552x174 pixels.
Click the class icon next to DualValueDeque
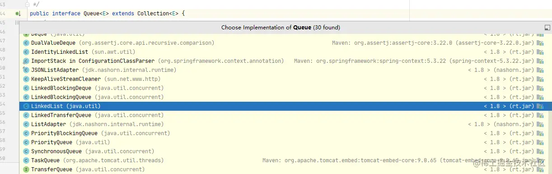pos(26,43)
